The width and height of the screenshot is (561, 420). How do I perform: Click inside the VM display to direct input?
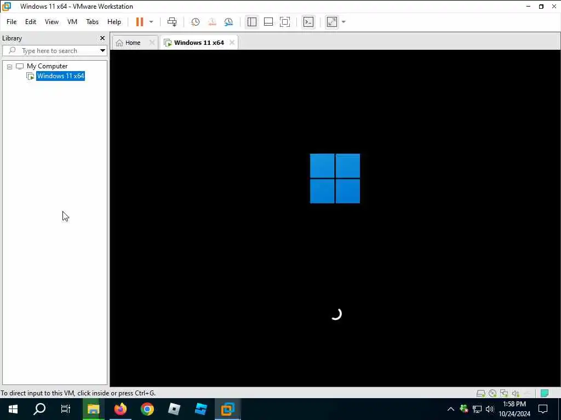click(x=335, y=218)
